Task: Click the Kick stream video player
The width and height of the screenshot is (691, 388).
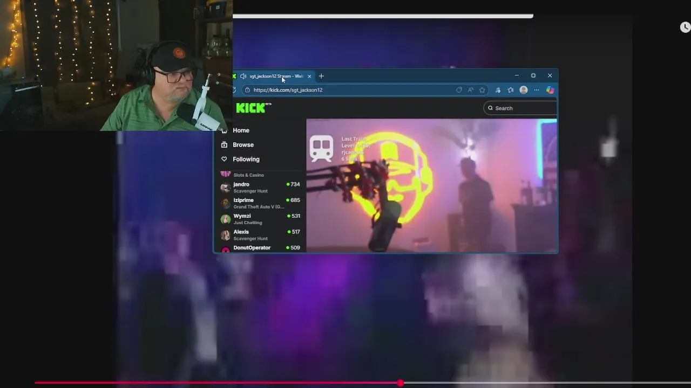Action: [431, 185]
